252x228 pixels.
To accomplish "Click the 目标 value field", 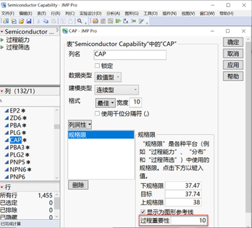I will click(x=183, y=194).
